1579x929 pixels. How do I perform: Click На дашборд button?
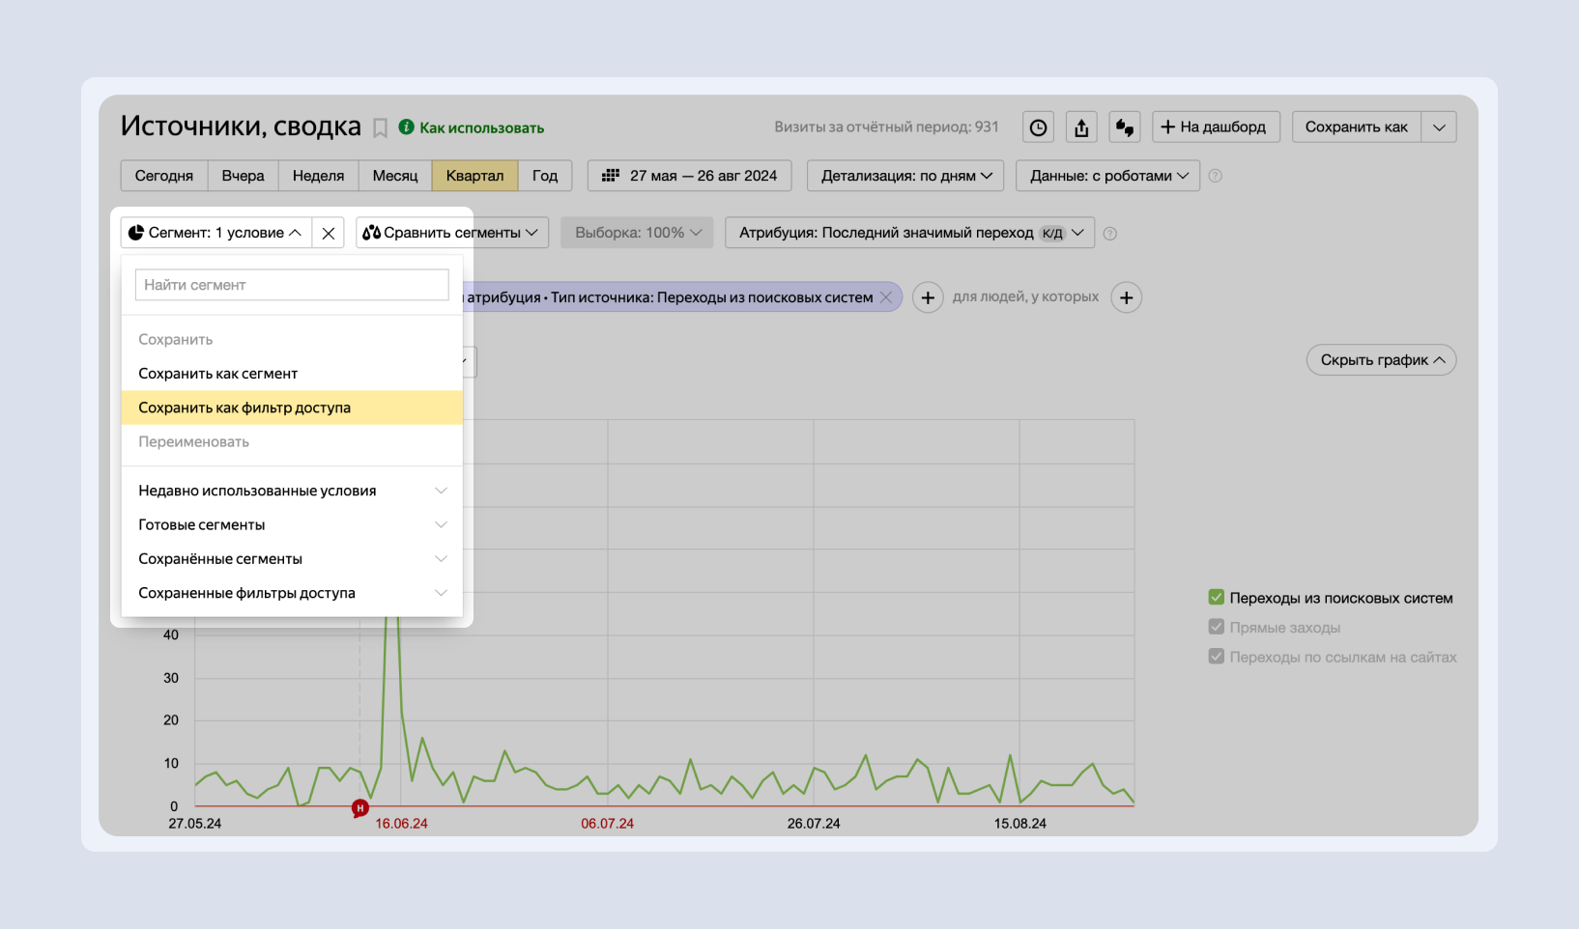coord(1216,127)
